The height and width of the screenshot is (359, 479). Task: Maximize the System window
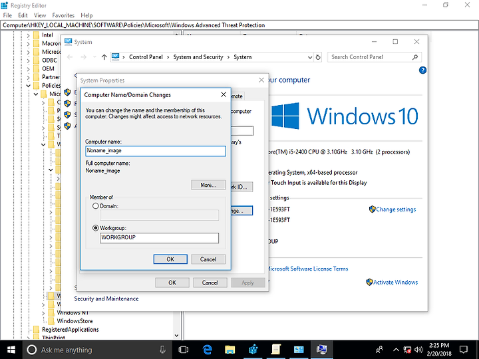tap(395, 42)
